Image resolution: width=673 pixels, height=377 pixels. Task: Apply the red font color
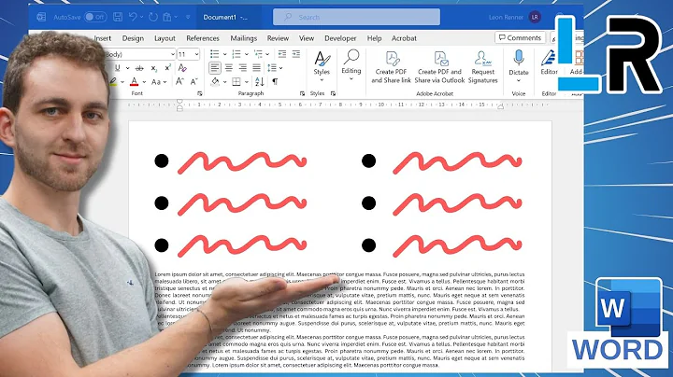pos(135,81)
